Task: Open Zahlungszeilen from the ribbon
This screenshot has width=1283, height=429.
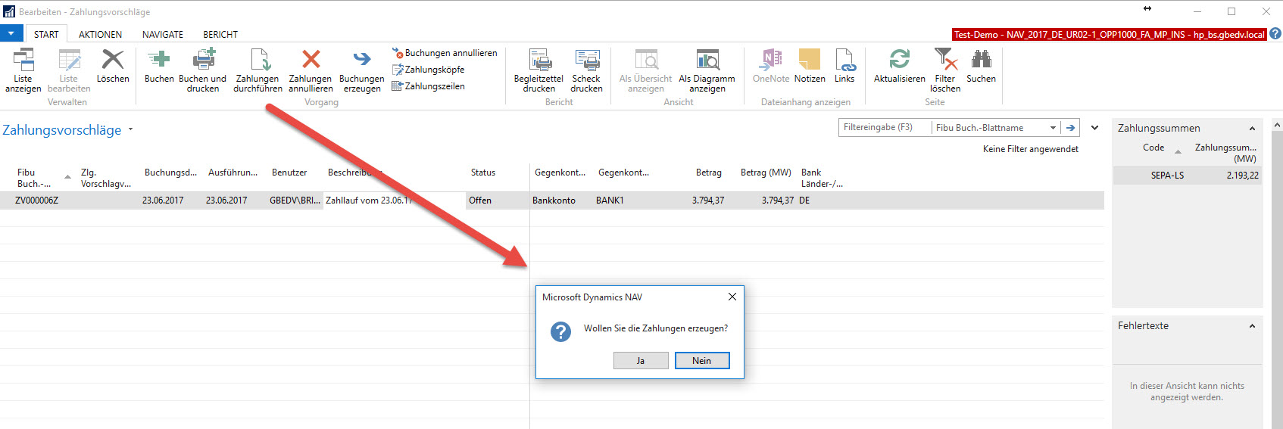Action: coord(429,86)
